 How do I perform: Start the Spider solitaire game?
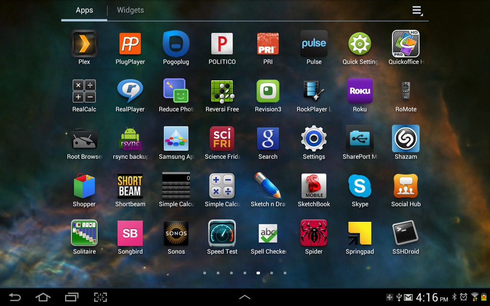pos(314,233)
